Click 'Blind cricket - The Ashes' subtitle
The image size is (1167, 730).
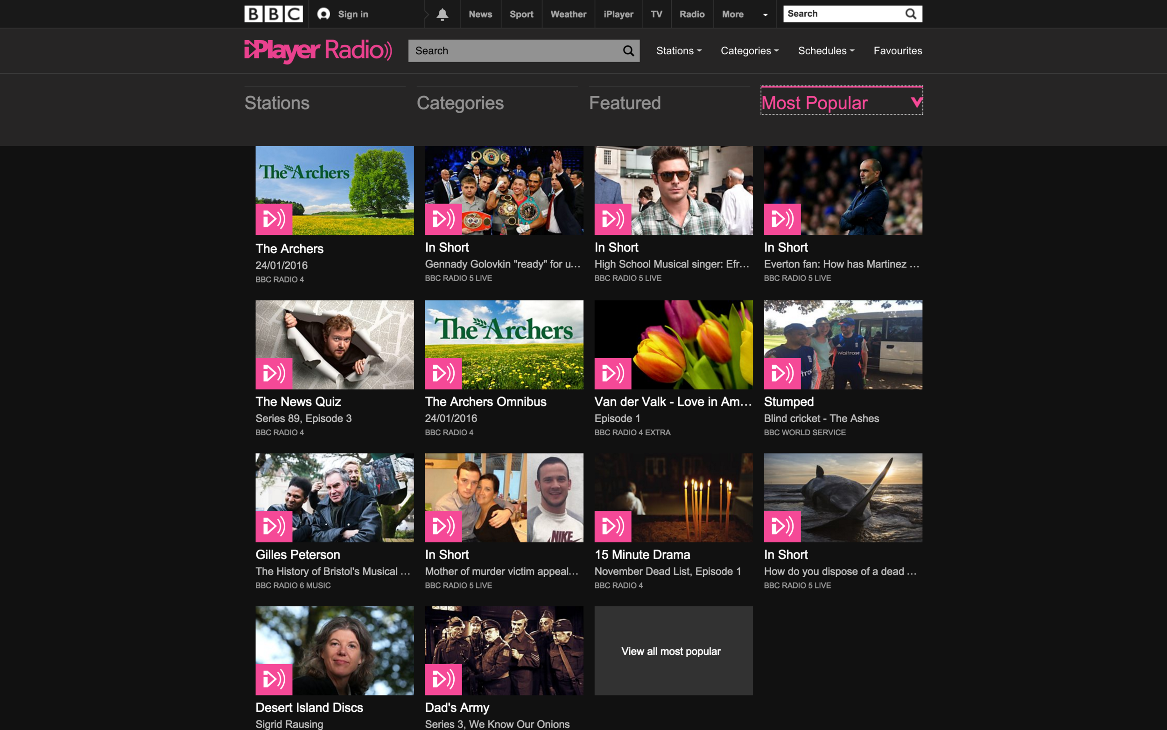point(821,418)
